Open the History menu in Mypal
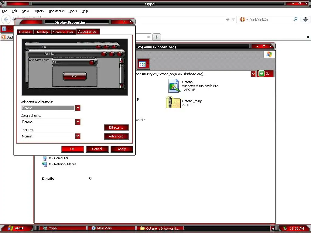Screen dimensions: 311x233 [39, 11]
